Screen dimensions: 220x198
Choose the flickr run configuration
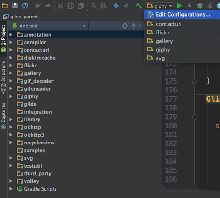pos(162,33)
